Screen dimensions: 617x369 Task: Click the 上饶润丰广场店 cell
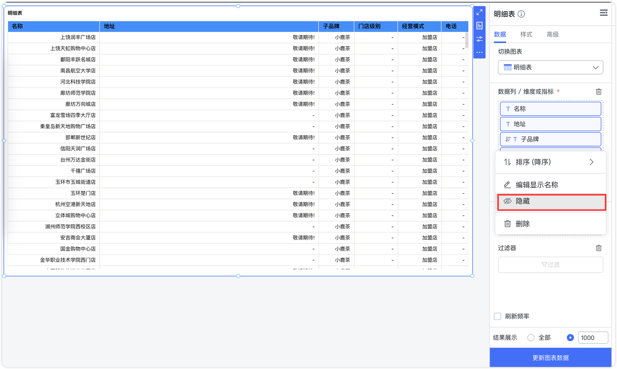[x=54, y=37]
